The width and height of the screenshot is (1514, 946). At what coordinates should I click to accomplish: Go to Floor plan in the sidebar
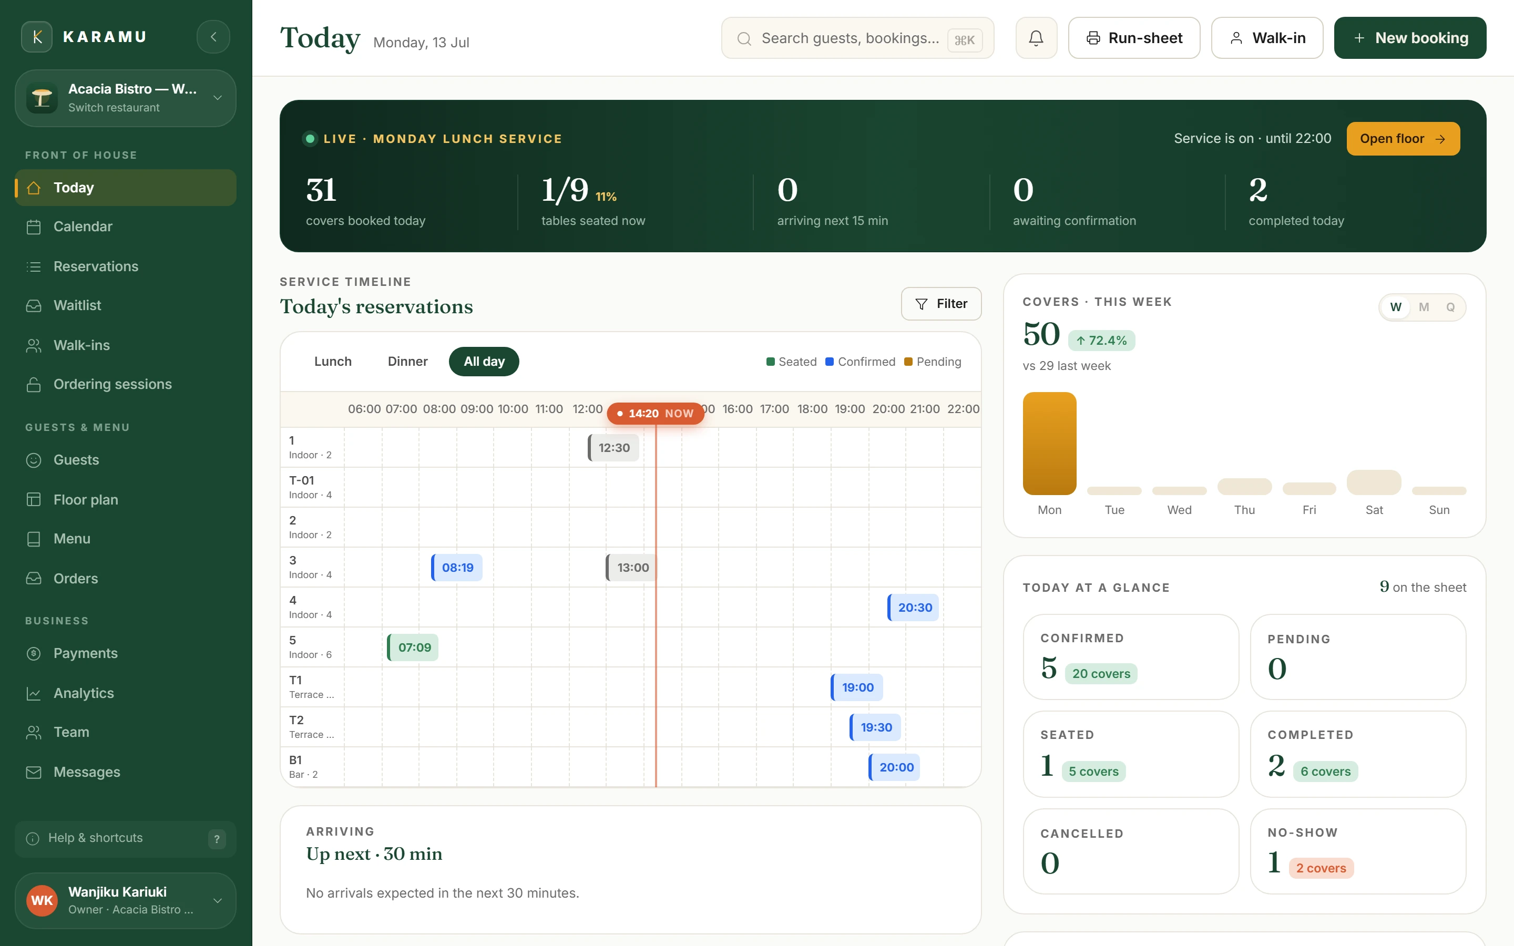[126, 499]
